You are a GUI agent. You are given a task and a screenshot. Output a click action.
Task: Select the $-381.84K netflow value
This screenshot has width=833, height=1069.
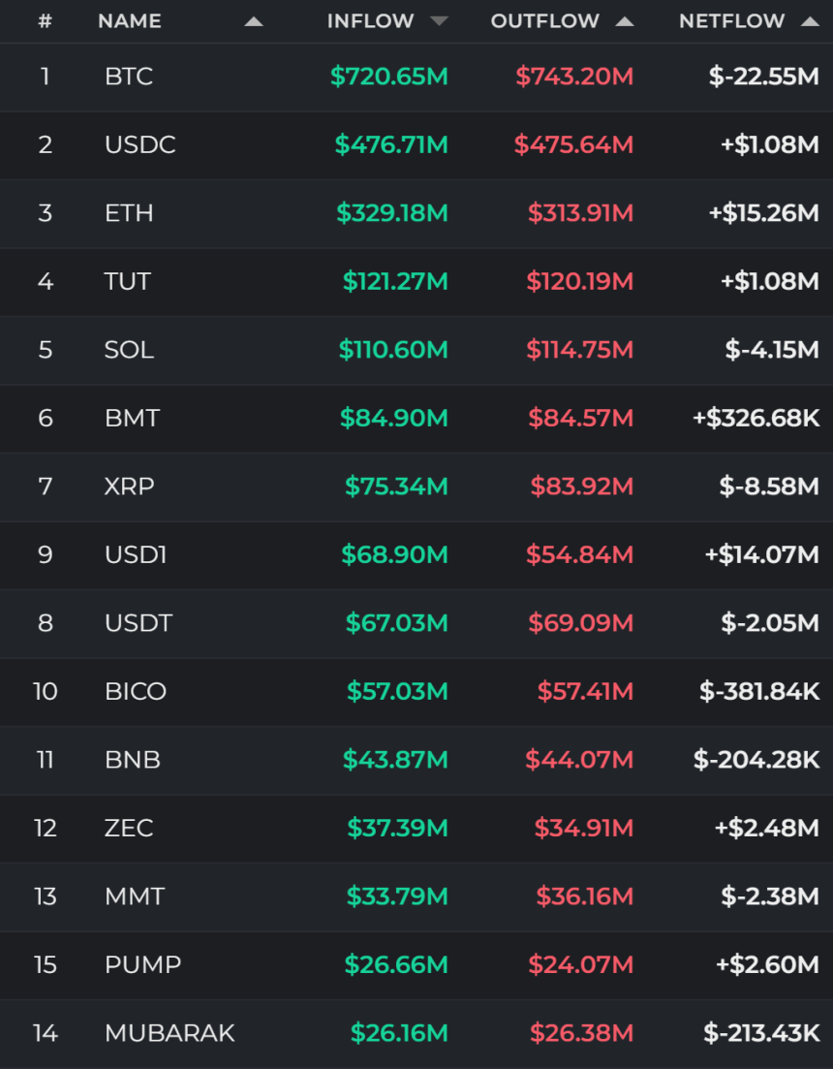coord(759,691)
